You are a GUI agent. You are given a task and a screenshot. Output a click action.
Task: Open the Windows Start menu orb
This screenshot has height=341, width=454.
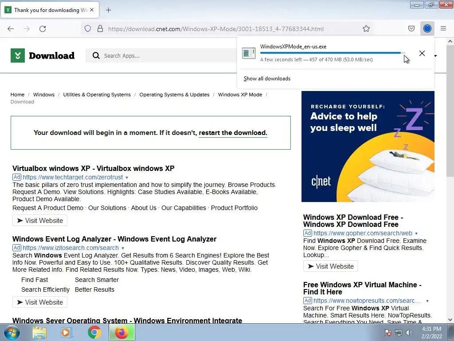click(x=12, y=332)
